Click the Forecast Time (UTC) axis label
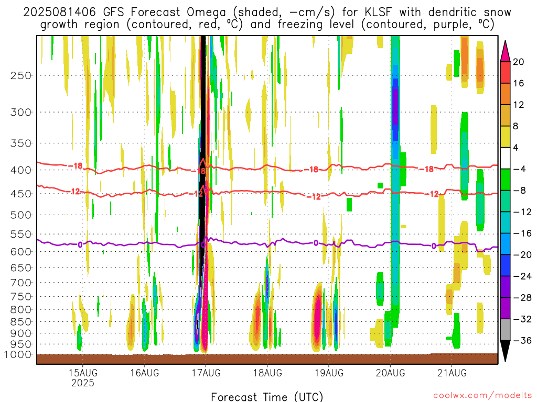Screen dimensions: 537x402 coord(267,397)
